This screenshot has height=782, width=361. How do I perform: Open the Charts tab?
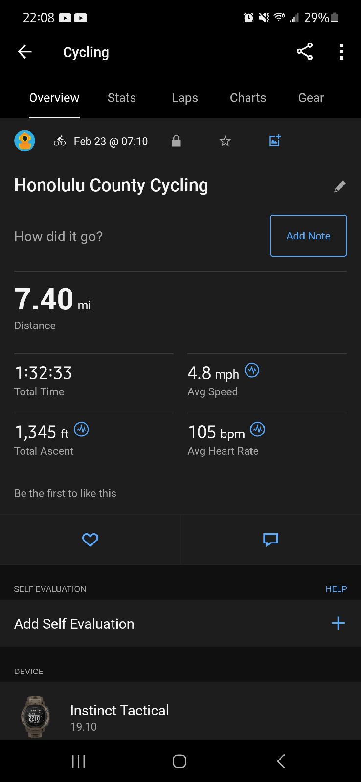pos(248,98)
